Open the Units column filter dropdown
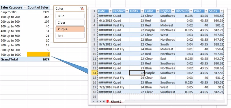Image resolution: width=231 pixels, height=108 pixels. tap(142, 11)
